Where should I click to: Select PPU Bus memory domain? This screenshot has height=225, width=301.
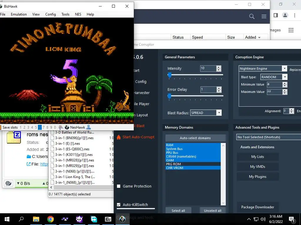(x=193, y=153)
